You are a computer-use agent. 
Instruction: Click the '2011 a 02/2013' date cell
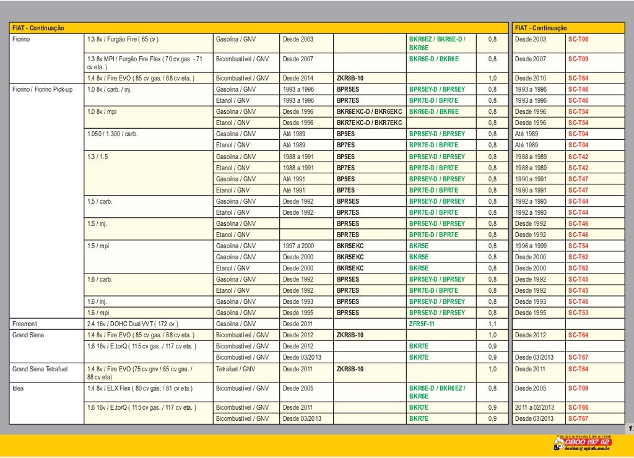tap(539, 407)
